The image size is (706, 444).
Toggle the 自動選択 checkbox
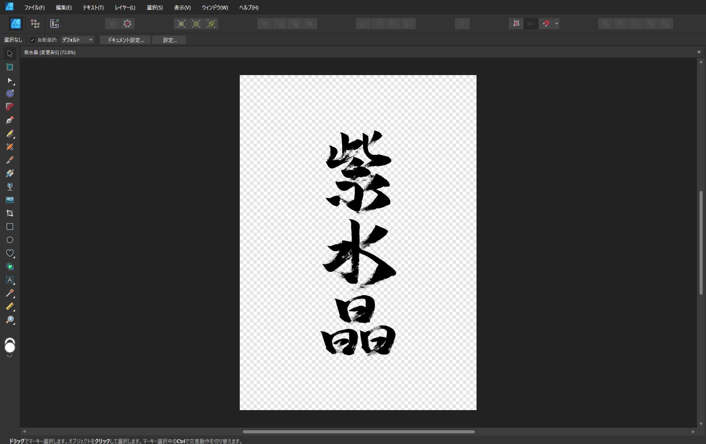tap(33, 40)
